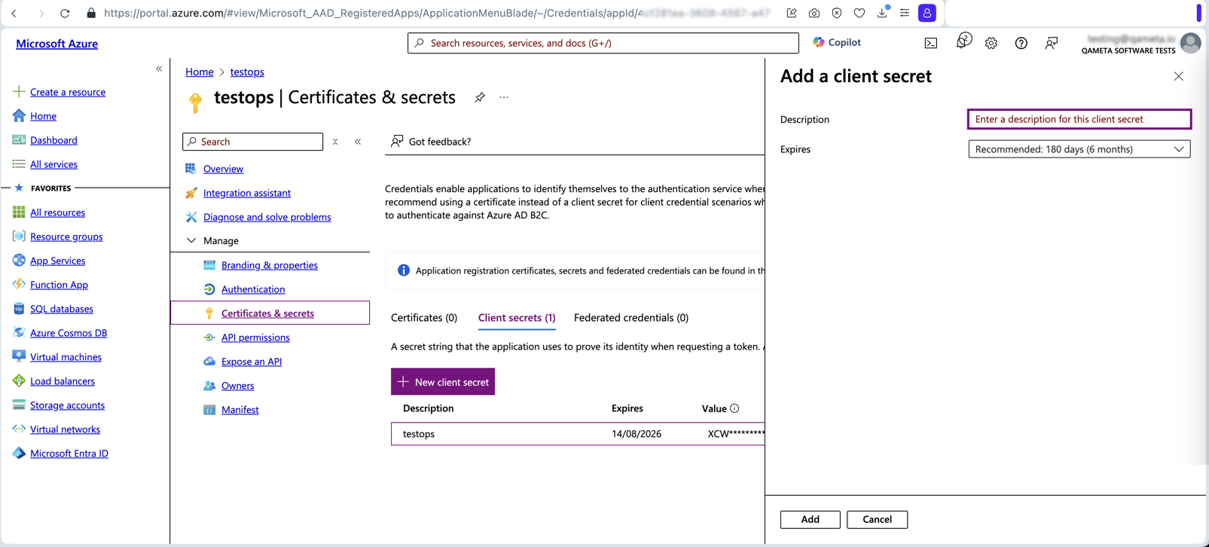This screenshot has height=547, width=1209.
Task: Select the testops secret row description
Action: [x=419, y=434]
